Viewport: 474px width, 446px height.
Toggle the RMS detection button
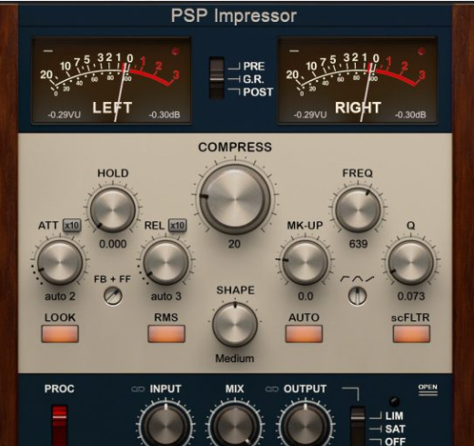[x=166, y=334]
